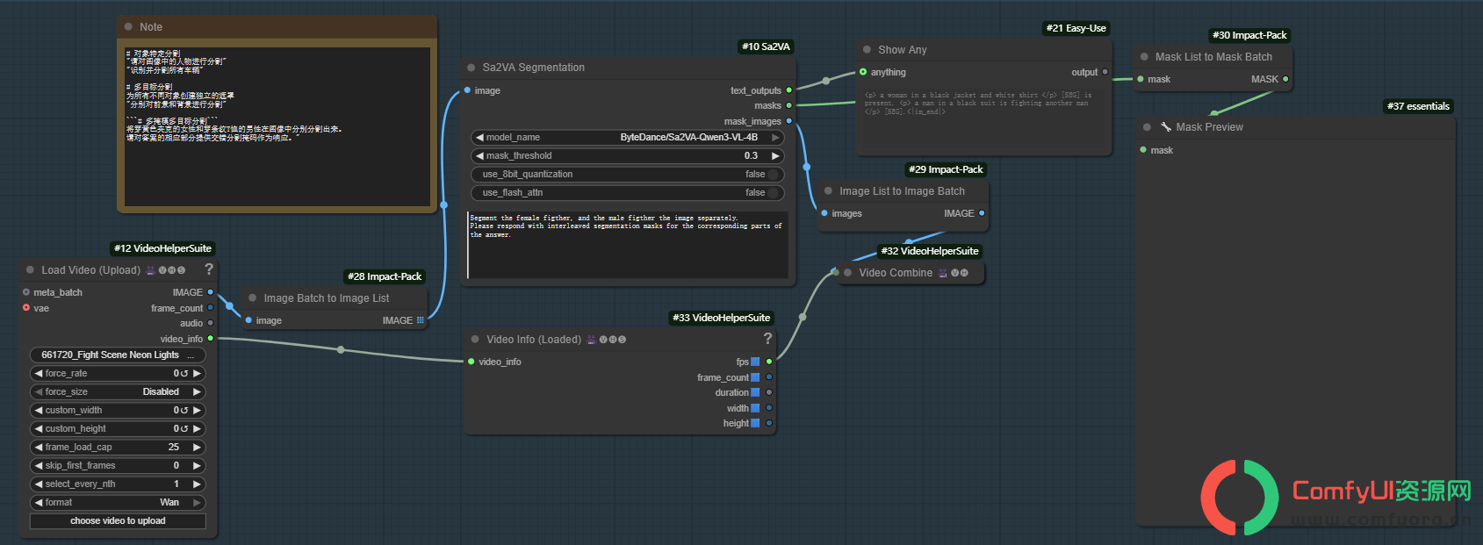Collapse the Mask Preview node via its dot

1147,127
